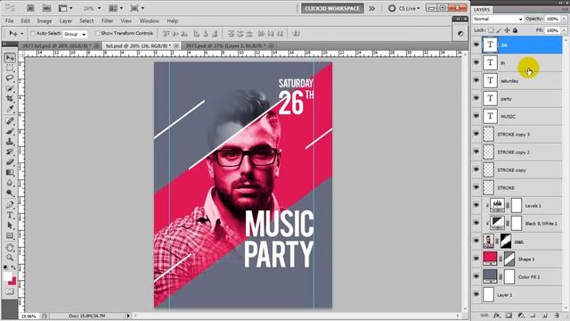Viewport: 570px width, 321px height.
Task: Open the Opacity slider arrow
Action: [x=564, y=19]
